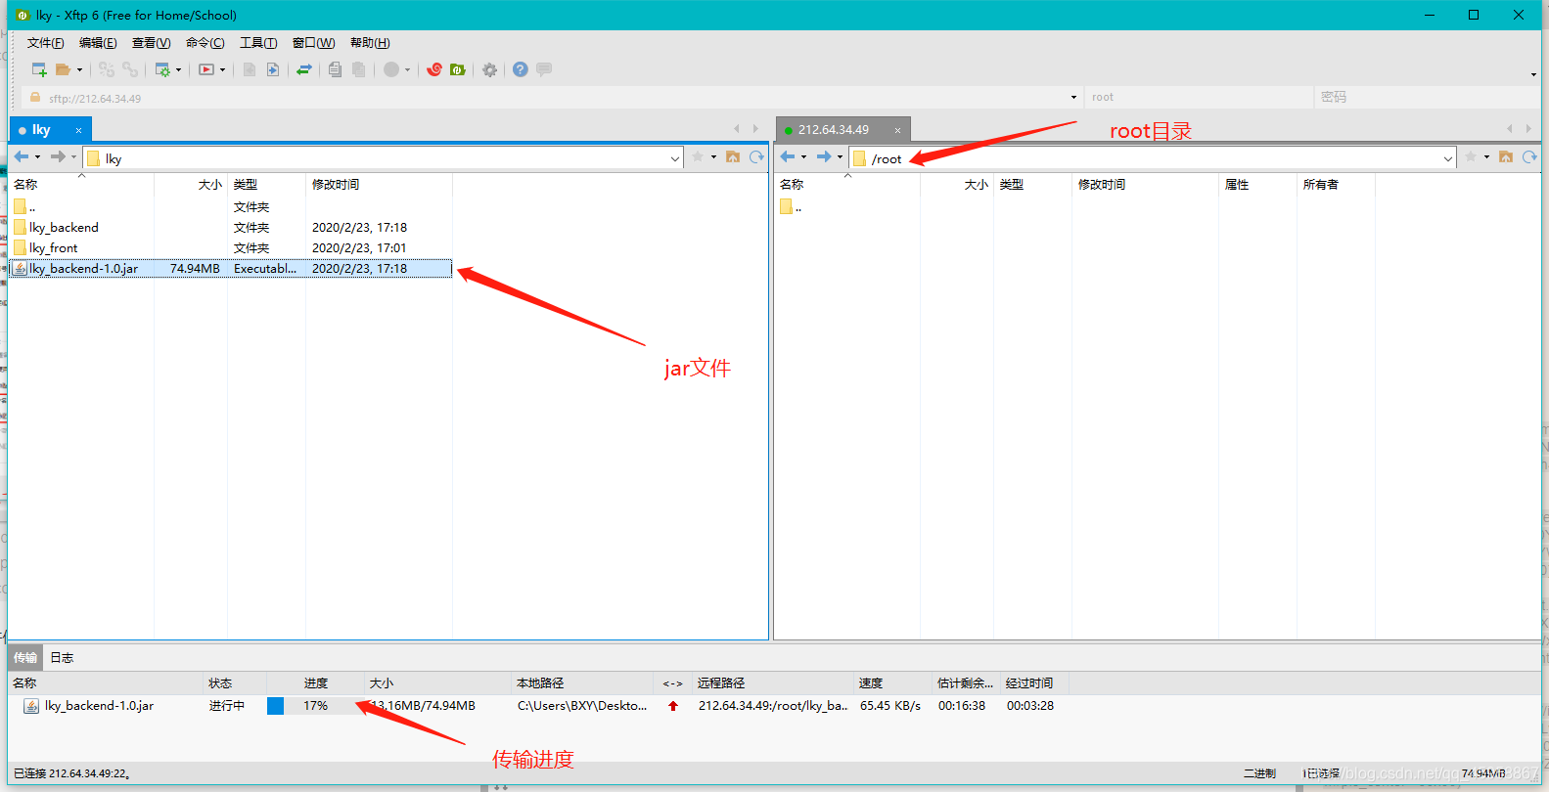Open the 查看(V) menu
The width and height of the screenshot is (1549, 792).
(151, 43)
